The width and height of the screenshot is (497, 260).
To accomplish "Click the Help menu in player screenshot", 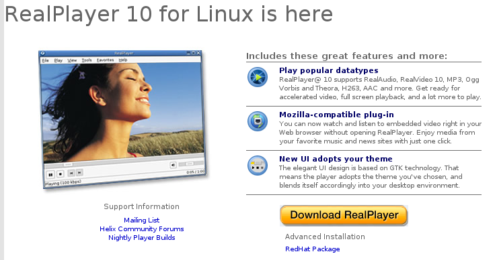I will tap(123, 60).
